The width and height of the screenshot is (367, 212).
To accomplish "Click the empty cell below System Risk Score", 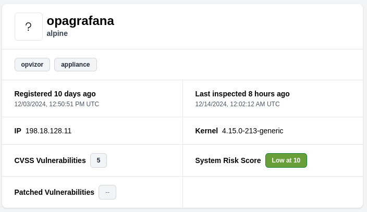I will coord(273,192).
